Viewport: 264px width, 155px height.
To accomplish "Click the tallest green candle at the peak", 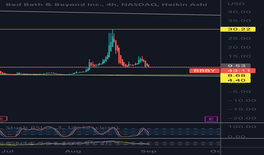I will [x=112, y=38].
